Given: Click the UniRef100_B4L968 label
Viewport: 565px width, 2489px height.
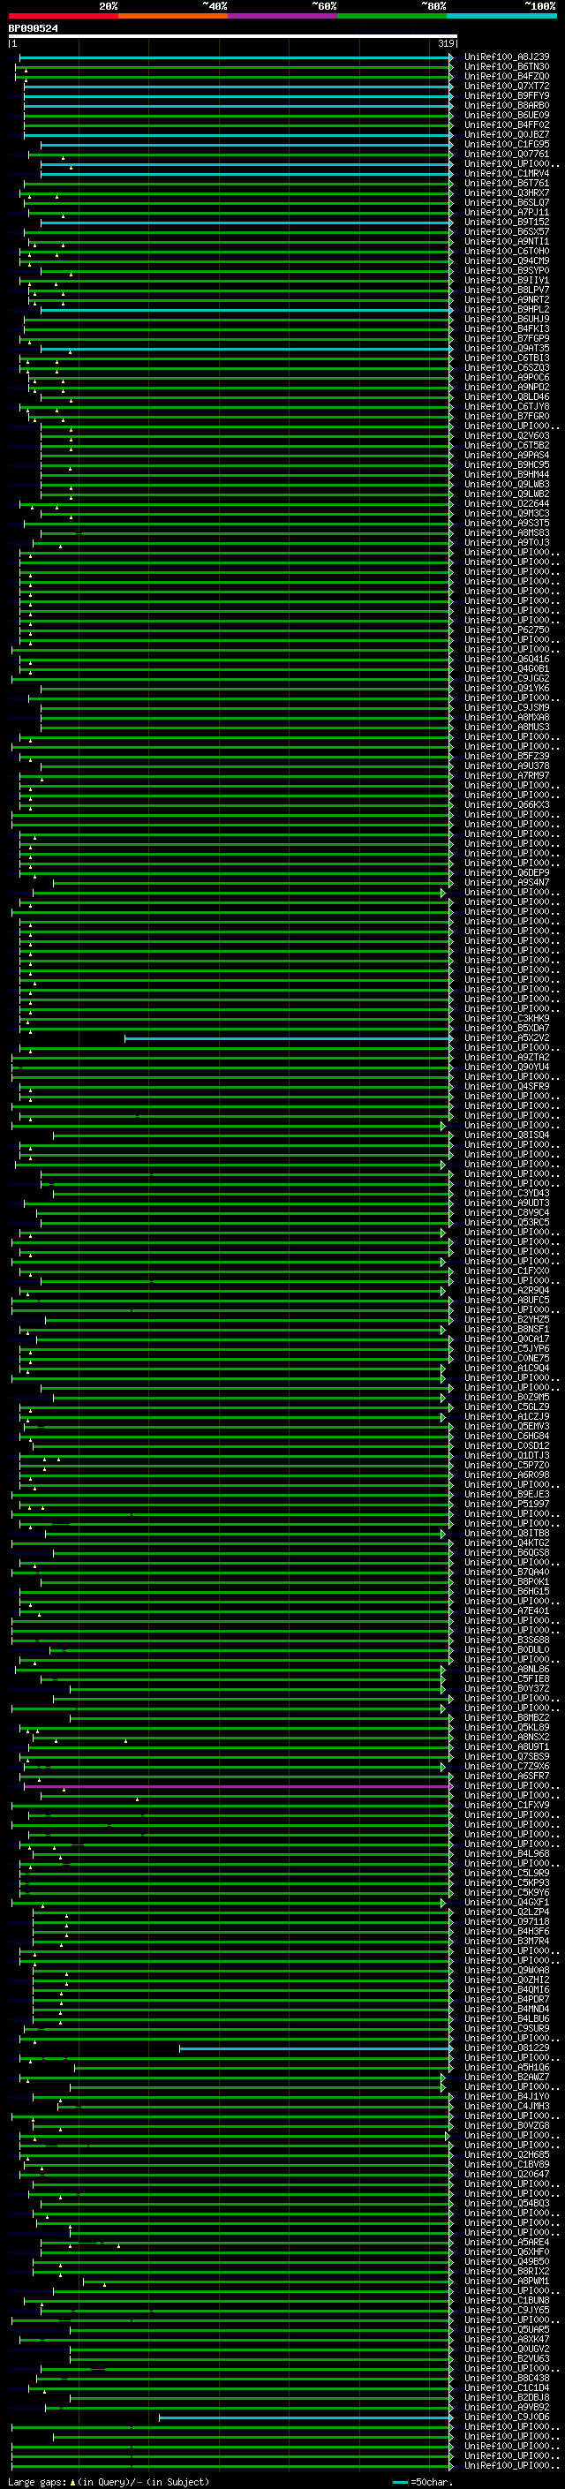Looking at the screenshot, I should point(507,1854).
